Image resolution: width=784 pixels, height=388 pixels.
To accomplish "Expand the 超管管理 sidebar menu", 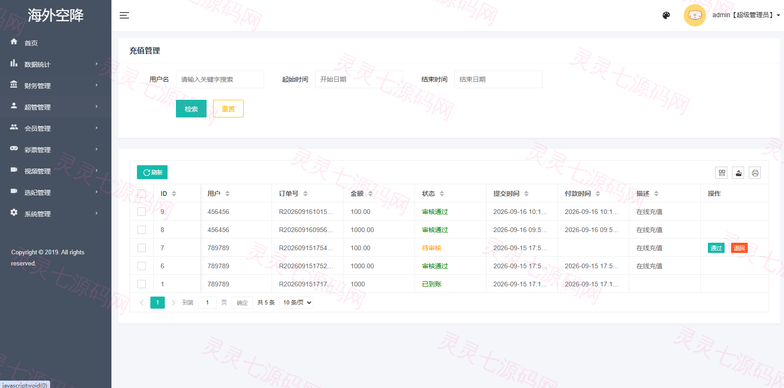I will pyautogui.click(x=56, y=107).
